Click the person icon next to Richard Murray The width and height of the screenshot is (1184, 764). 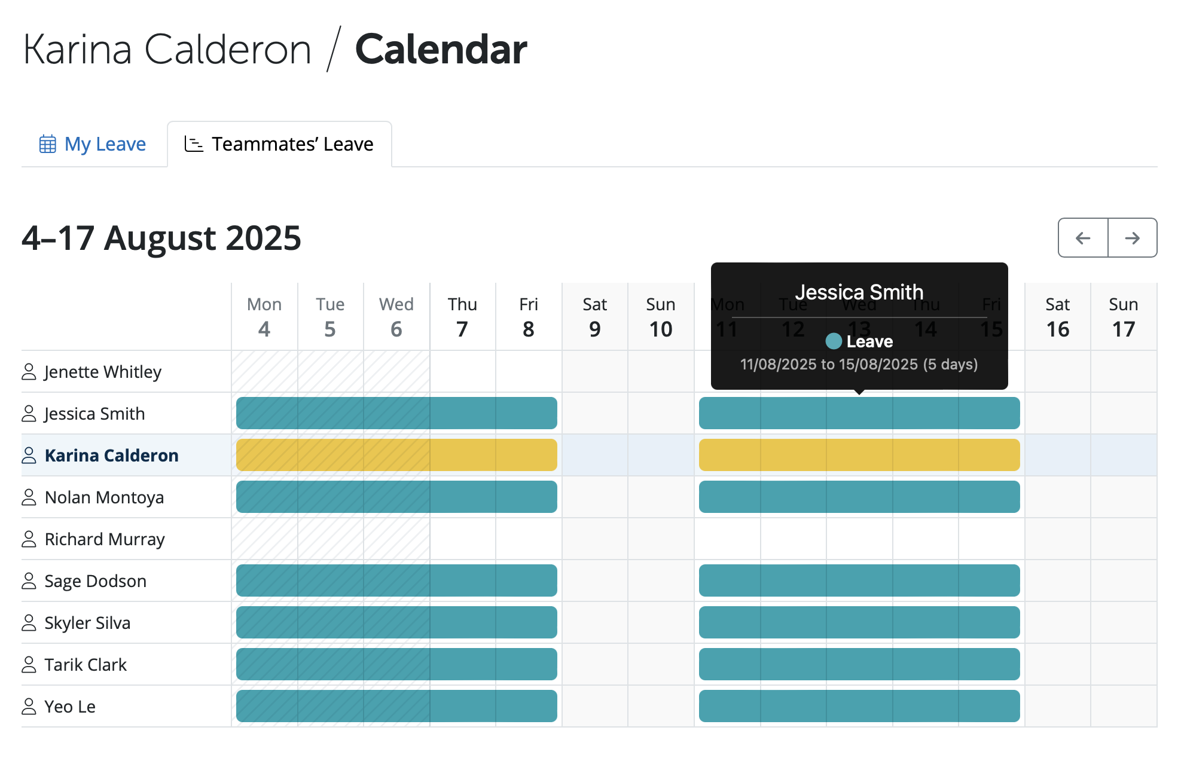29,539
